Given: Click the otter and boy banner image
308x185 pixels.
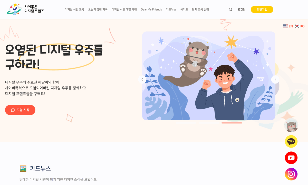Looking at the screenshot, I should (x=209, y=76).
